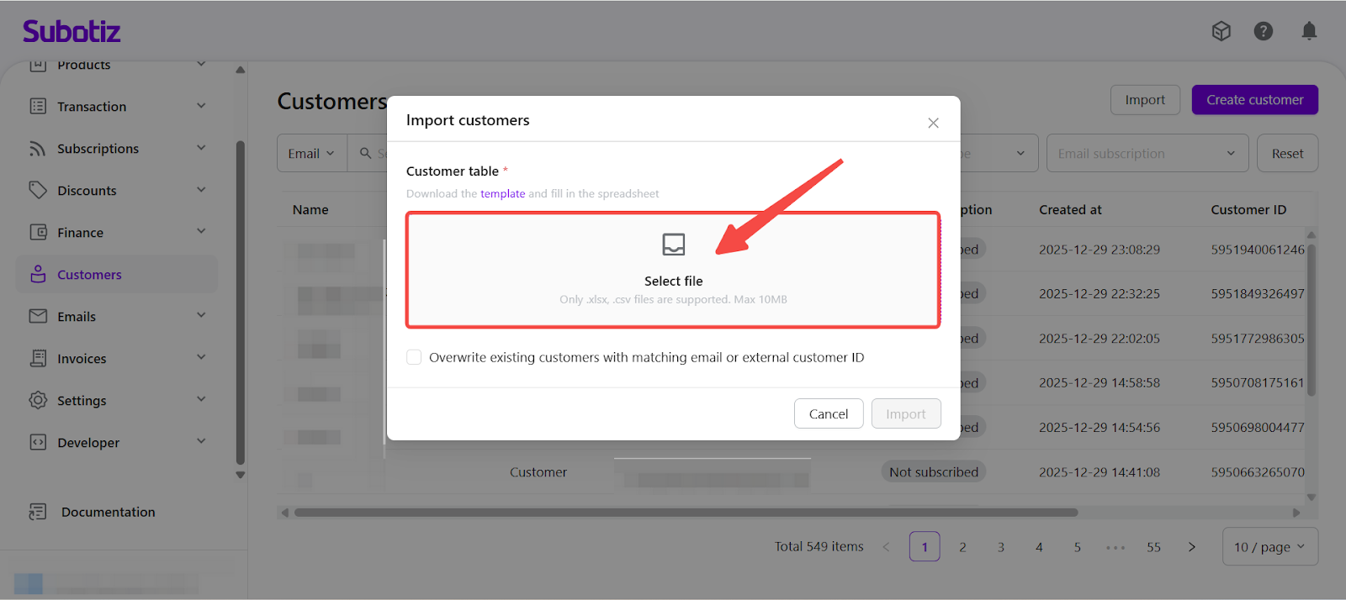Click the Developer code icon in sidebar
This screenshot has width=1346, height=600.
[38, 442]
